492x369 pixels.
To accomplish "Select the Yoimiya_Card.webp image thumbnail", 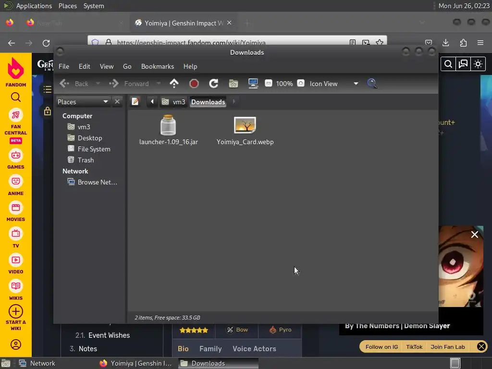I will (245, 125).
